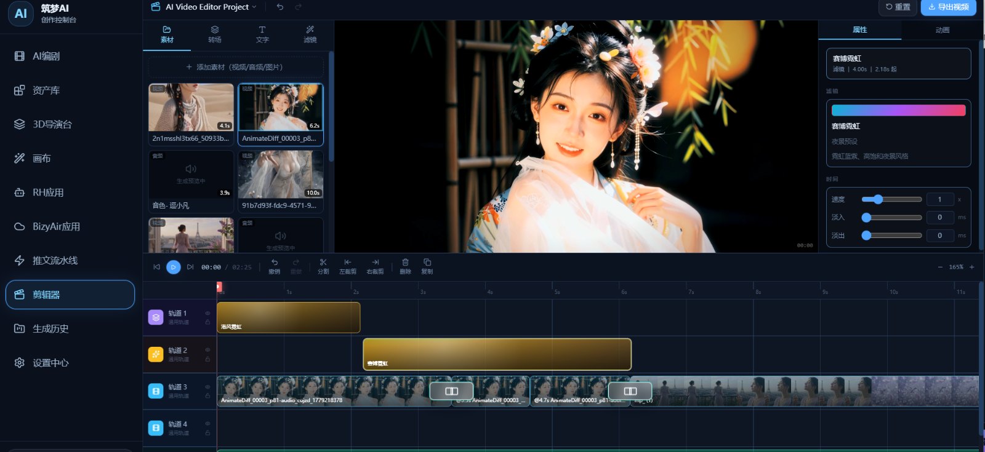Switch to the 转场 transitions tab

215,34
